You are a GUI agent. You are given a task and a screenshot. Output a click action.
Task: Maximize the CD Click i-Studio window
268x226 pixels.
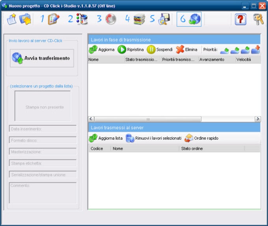click(254, 6)
